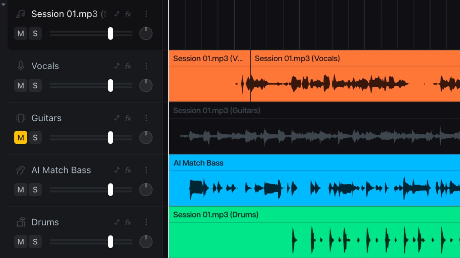Open fx effects for the Drums track
460x258 pixels.
click(x=128, y=222)
